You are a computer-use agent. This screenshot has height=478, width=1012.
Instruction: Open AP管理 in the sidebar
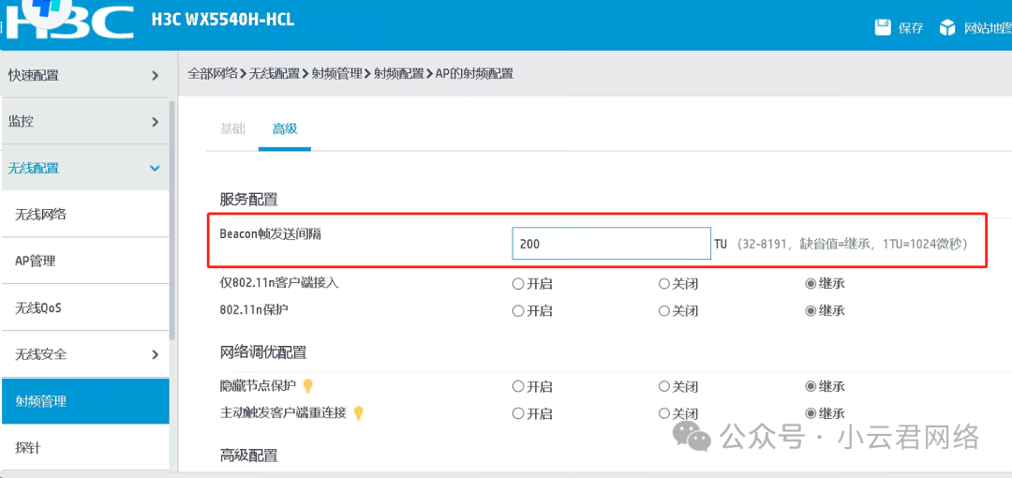pos(36,261)
